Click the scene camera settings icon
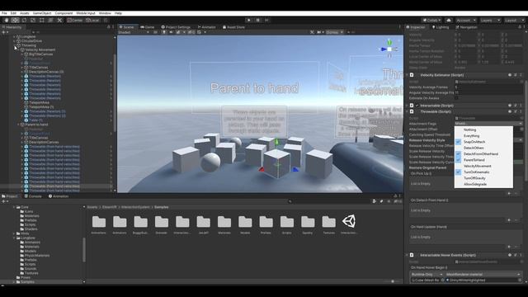528x297 pixels. (x=320, y=32)
